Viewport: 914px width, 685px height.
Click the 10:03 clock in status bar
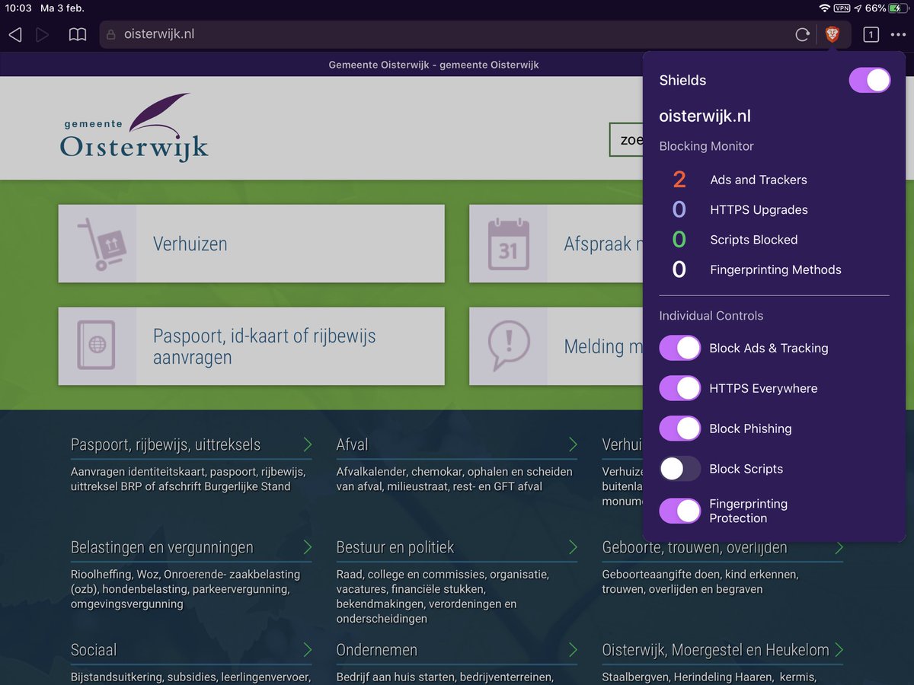19,8
